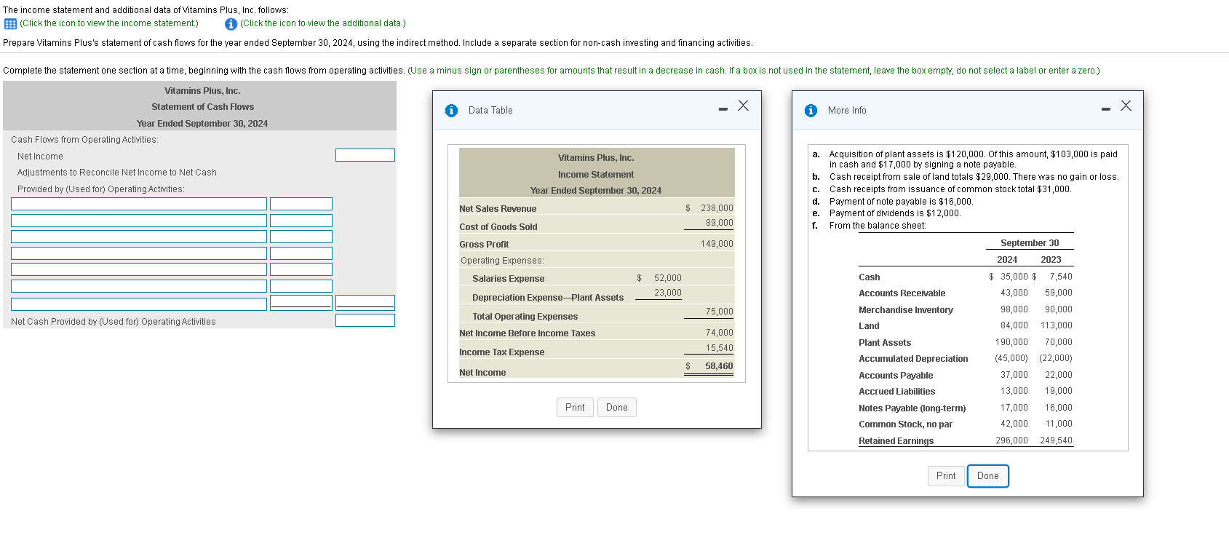Click 'Accrued Liabilities' in the balance sheet
Viewport: 1229px width, 538px height.
[x=896, y=392]
